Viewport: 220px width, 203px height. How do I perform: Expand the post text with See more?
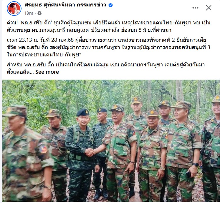pyautogui.click(x=47, y=72)
